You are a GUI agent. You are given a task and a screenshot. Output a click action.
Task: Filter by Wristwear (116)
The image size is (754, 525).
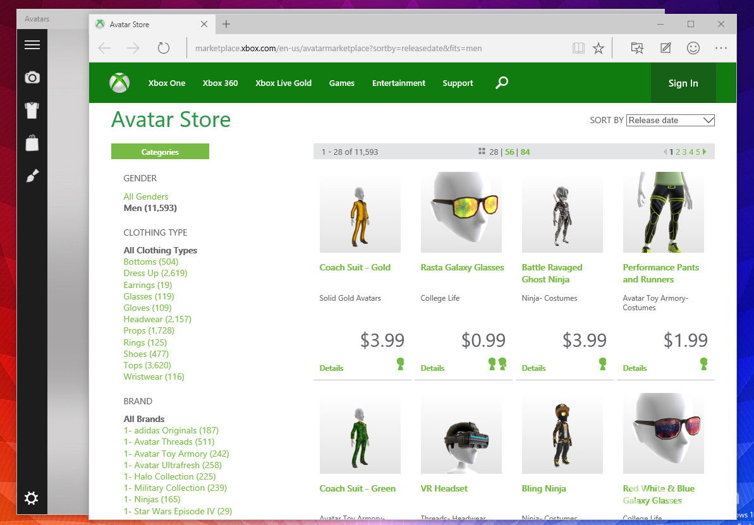click(154, 377)
